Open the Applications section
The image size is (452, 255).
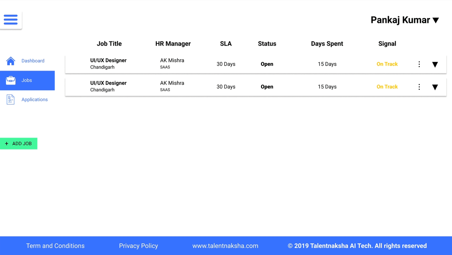pos(27,100)
